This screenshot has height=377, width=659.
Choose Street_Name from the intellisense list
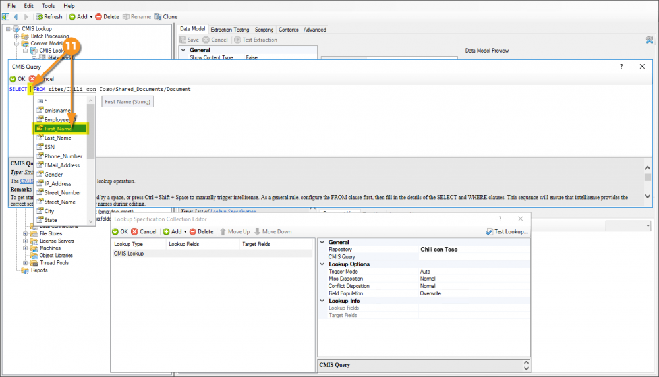coord(61,202)
